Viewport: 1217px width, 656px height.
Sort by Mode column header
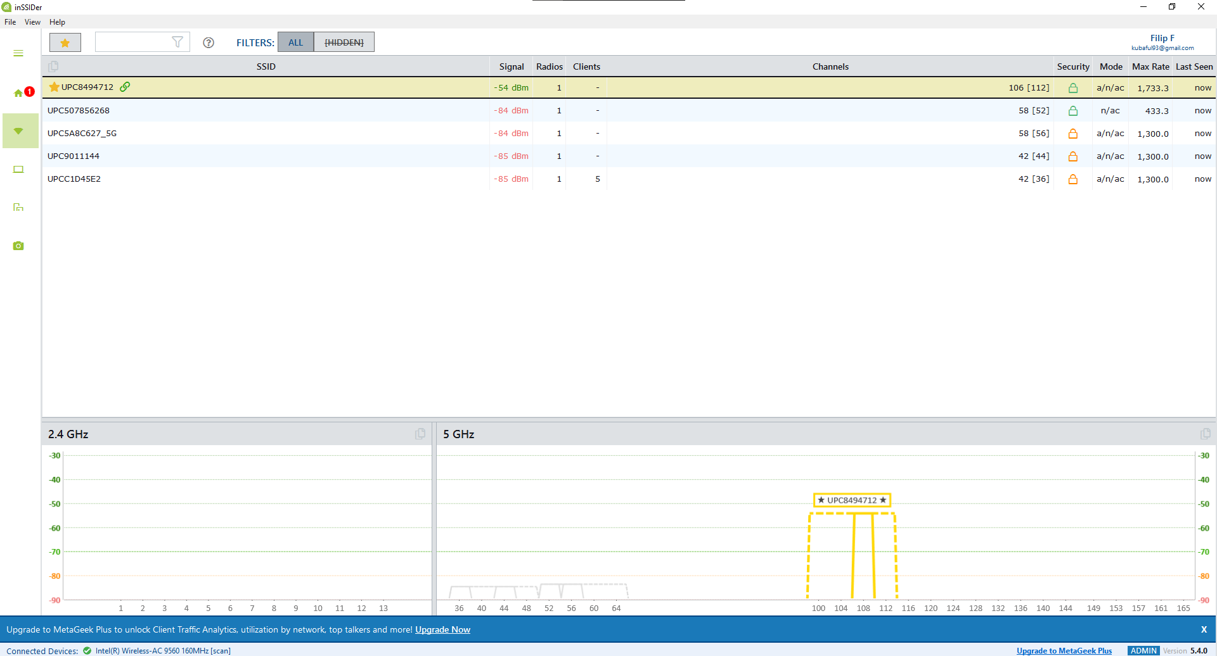[x=1111, y=66]
